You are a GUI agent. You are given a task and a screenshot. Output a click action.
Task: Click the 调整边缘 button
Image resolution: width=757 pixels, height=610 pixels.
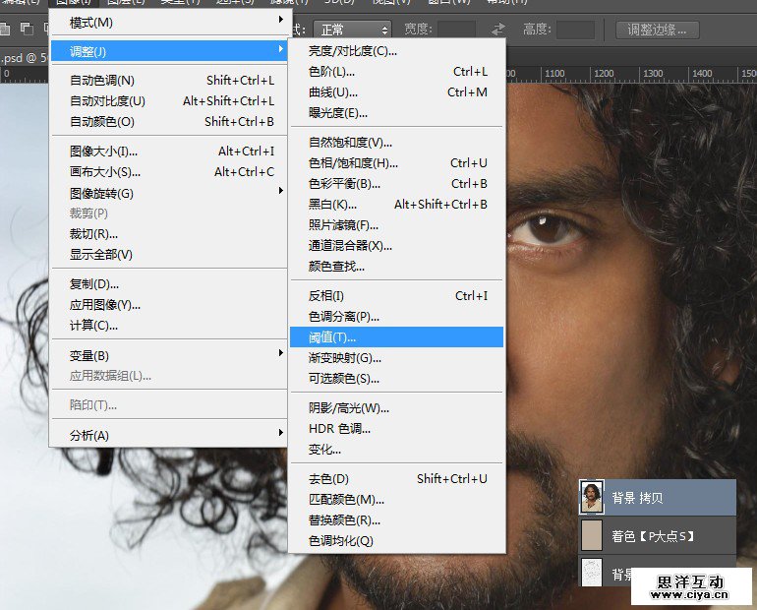tap(664, 30)
